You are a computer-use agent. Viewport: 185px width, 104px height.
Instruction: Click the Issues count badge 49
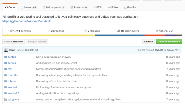point(34,7)
